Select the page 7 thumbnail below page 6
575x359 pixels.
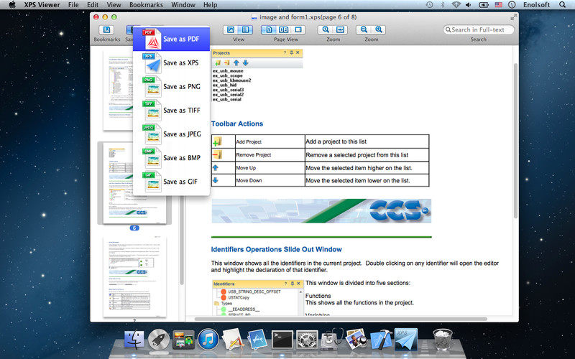[134, 277]
